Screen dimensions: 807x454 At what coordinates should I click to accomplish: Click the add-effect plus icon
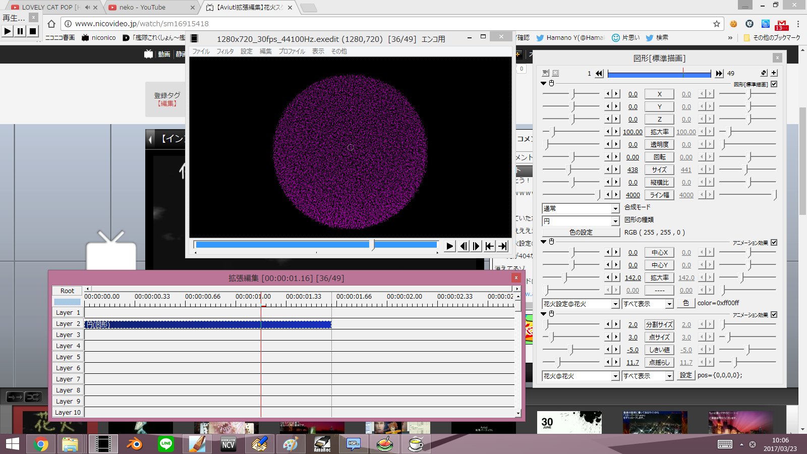(774, 73)
